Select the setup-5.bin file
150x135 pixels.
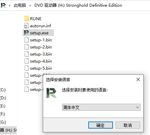click(x=38, y=68)
